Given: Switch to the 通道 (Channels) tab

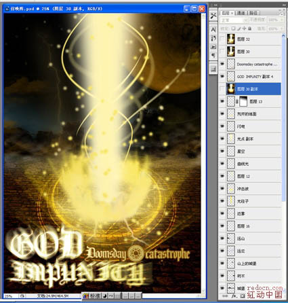Looking at the screenshot, I should point(241,13).
